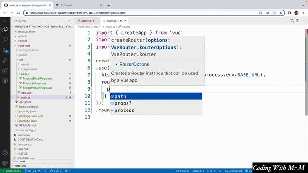Open the browser profile avatar
308x173 pixels.
pyautogui.click(x=296, y=13)
